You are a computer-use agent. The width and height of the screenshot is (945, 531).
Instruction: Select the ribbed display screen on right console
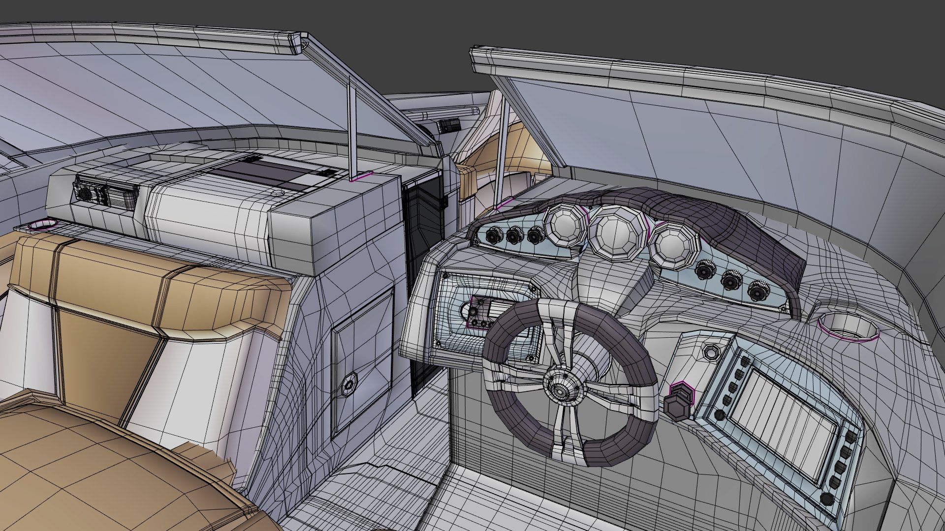tap(783, 426)
